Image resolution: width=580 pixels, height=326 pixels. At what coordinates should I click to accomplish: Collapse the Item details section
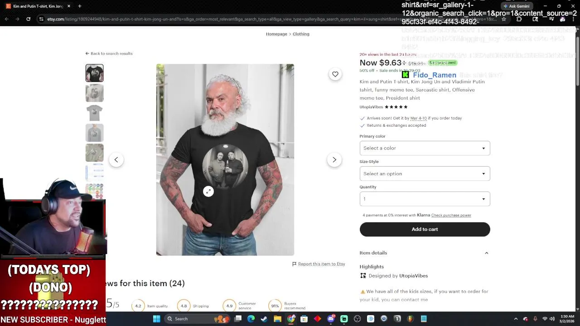click(487, 253)
